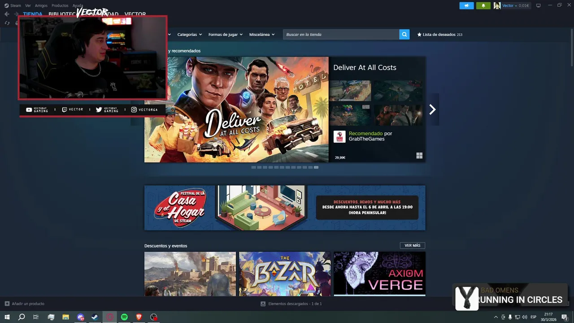Open the Ayuda menu
This screenshot has height=323, width=574.
[78, 6]
